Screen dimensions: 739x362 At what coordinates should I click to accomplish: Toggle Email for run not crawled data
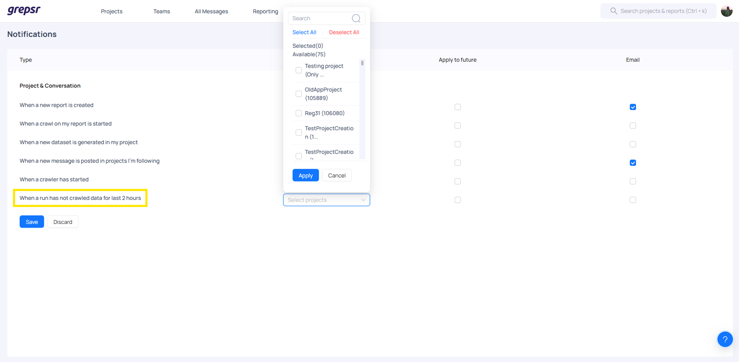coord(633,200)
